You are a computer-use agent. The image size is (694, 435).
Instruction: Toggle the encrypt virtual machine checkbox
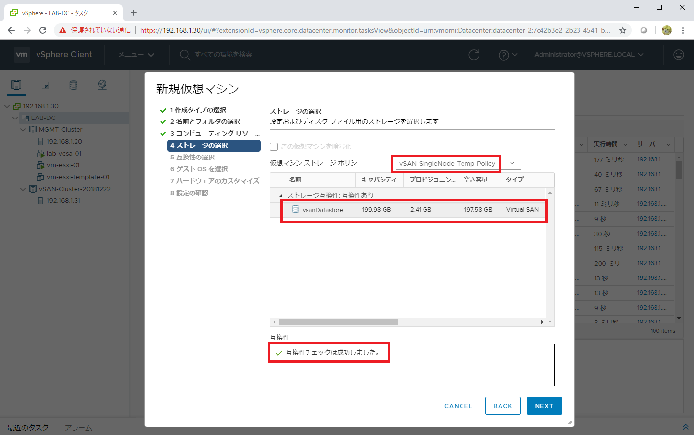(274, 146)
